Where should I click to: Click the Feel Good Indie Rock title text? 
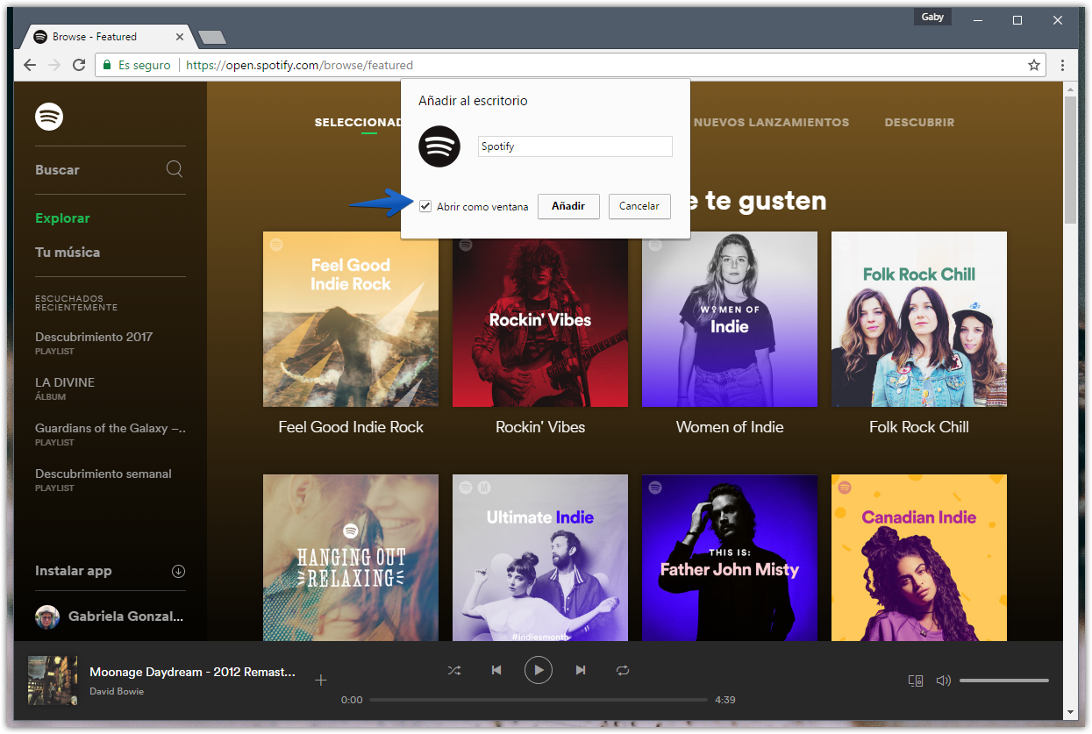(351, 427)
